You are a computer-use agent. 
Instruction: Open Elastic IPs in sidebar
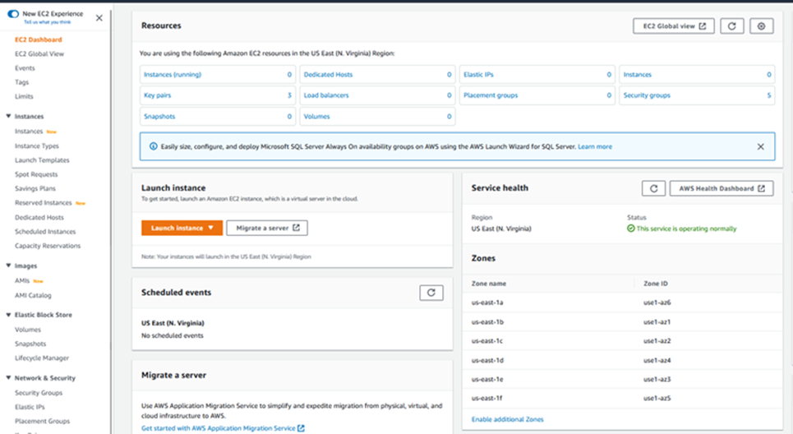pyautogui.click(x=30, y=407)
